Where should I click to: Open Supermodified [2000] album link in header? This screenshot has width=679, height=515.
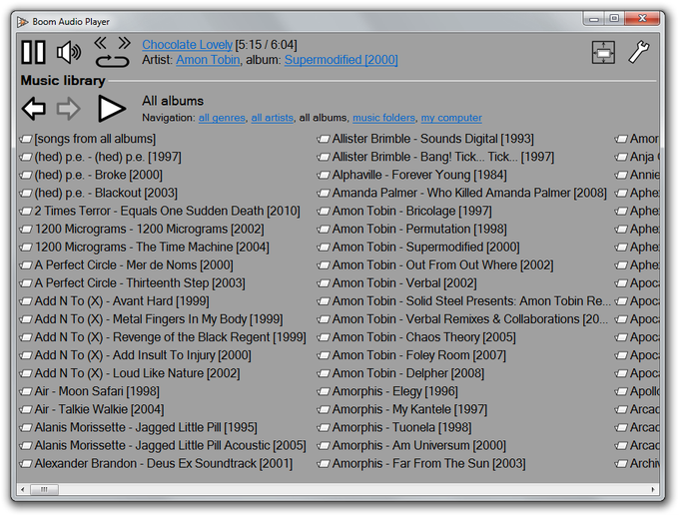click(340, 60)
